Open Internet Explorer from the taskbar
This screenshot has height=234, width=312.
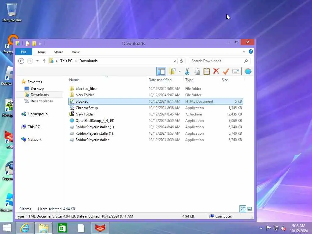click(x=25, y=228)
